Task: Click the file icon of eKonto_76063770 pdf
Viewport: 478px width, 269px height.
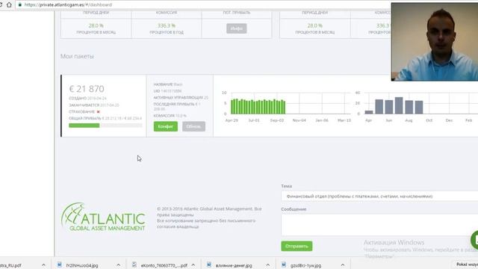Action: pyautogui.click(x=134, y=265)
